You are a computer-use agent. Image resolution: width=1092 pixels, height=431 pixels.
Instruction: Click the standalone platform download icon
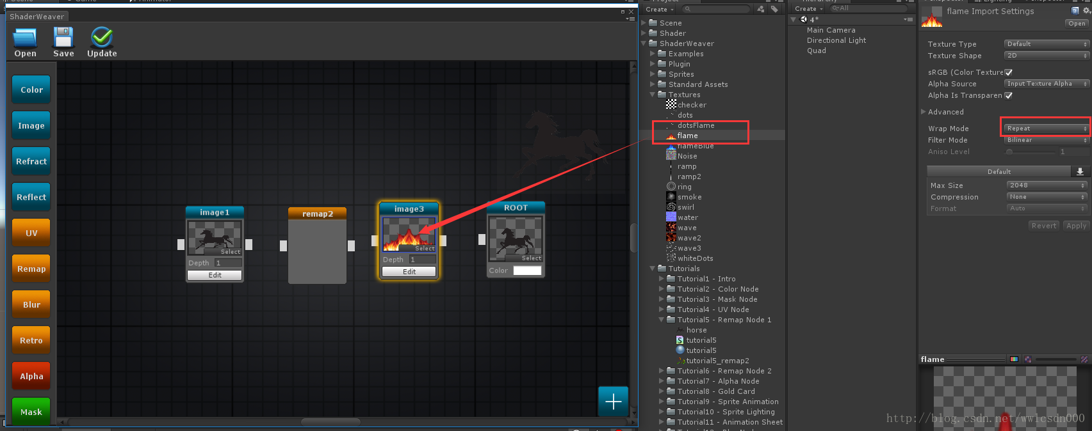tap(1080, 171)
